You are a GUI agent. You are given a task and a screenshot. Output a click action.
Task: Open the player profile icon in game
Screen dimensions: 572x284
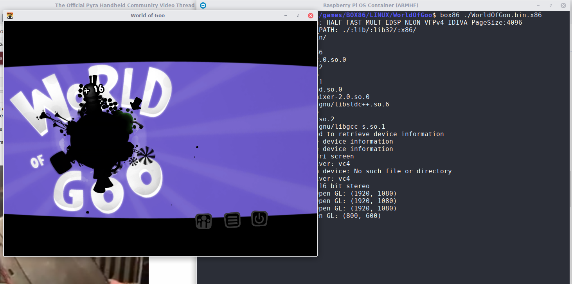tap(203, 221)
